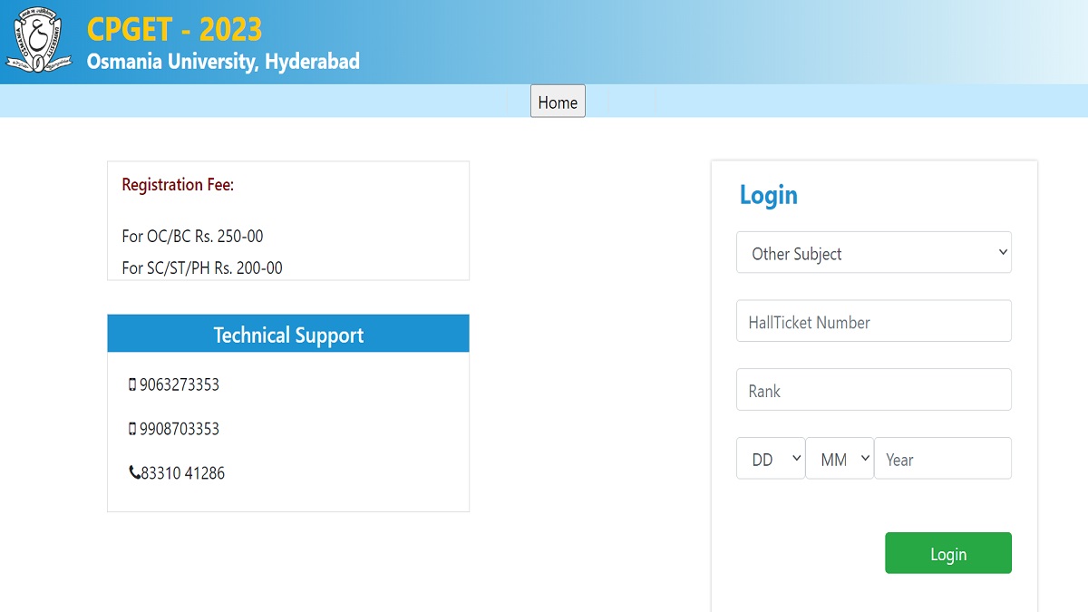Click the Technical Support panel header
The image size is (1088, 612).
point(288,335)
